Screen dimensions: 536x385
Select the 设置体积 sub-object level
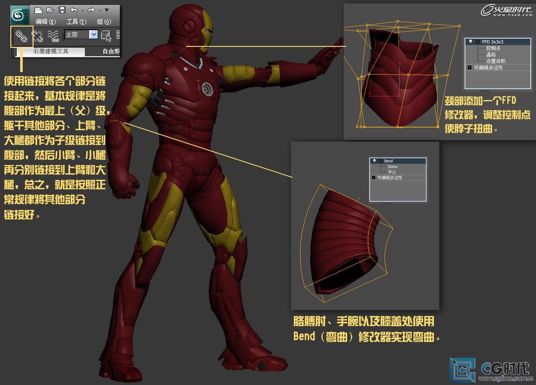[x=496, y=61]
